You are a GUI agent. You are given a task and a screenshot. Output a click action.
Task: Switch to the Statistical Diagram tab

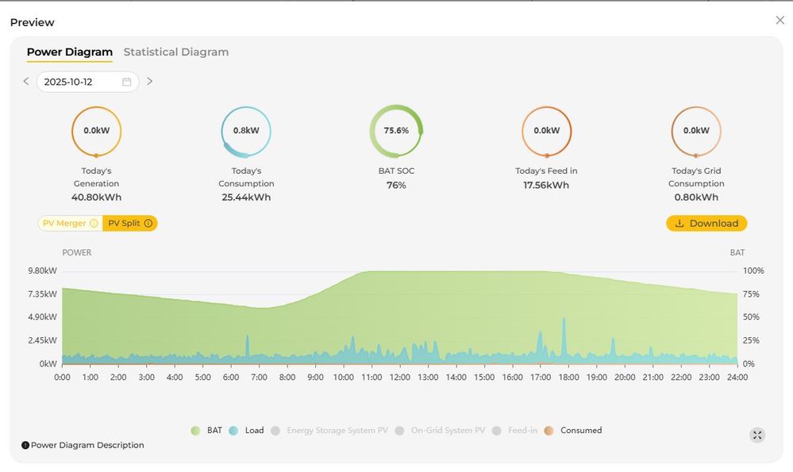pos(175,52)
